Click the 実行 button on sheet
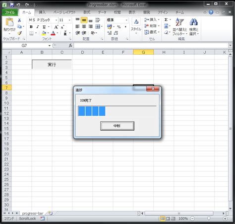The image size is (235, 224). 52,65
